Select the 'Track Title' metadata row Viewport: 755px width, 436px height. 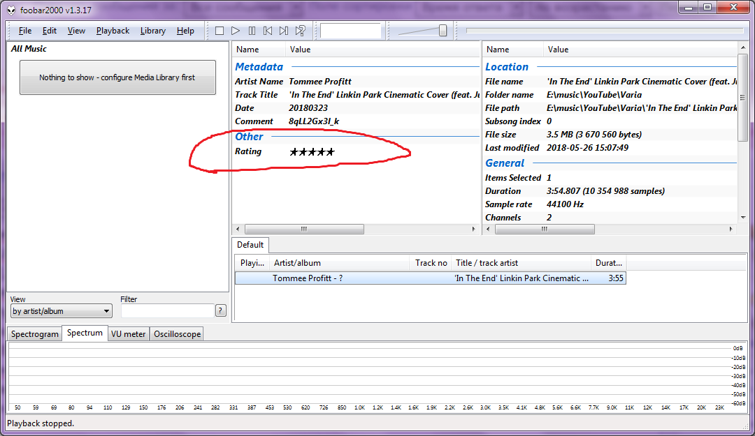tap(357, 95)
